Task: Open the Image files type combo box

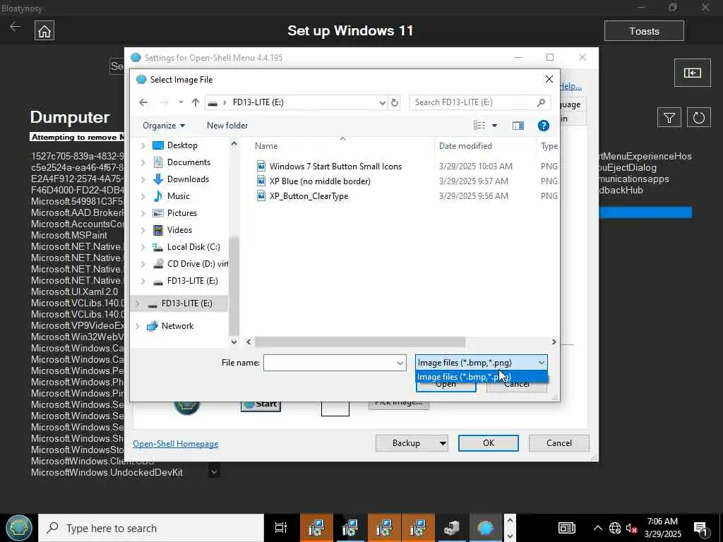Action: pyautogui.click(x=481, y=363)
